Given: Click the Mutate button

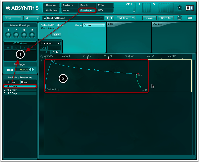Looking at the screenshot, I should (123, 18).
